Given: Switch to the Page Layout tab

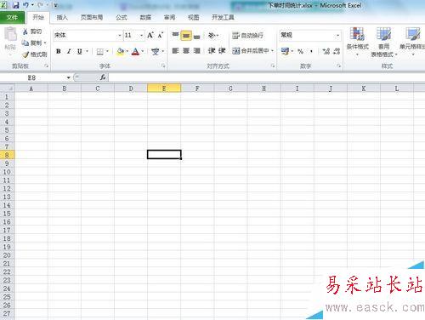Looking at the screenshot, I should point(92,18).
